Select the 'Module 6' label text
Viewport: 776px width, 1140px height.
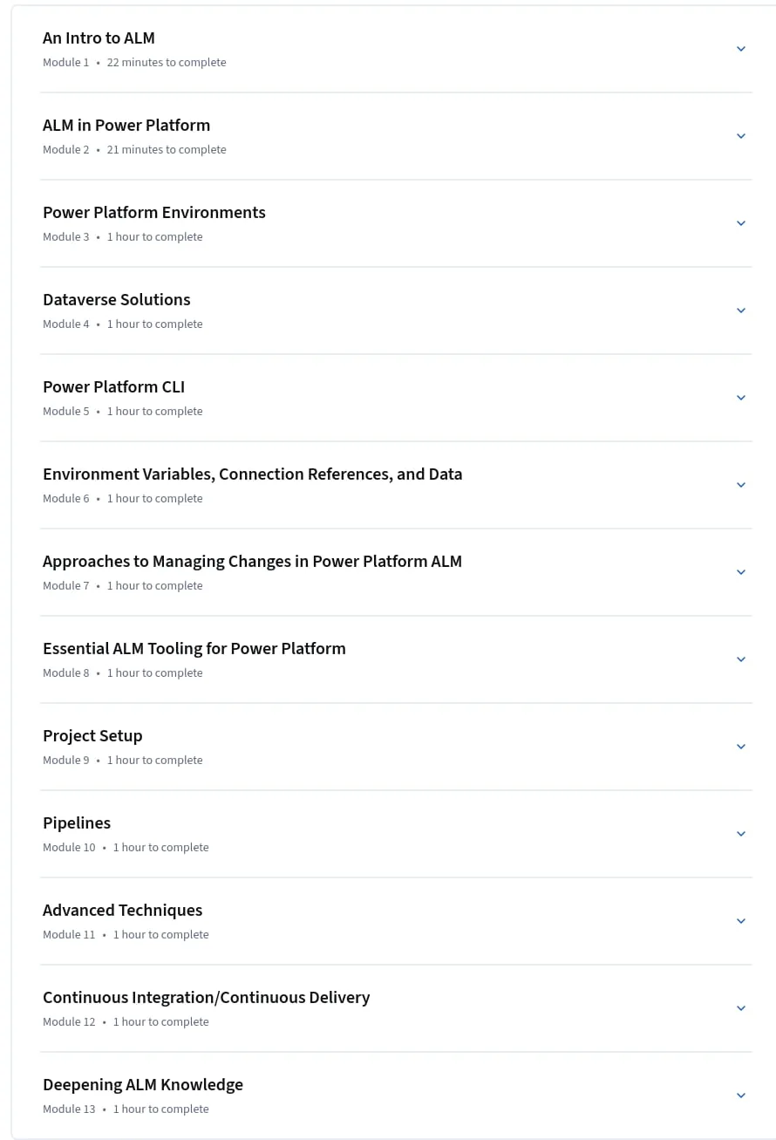click(66, 499)
